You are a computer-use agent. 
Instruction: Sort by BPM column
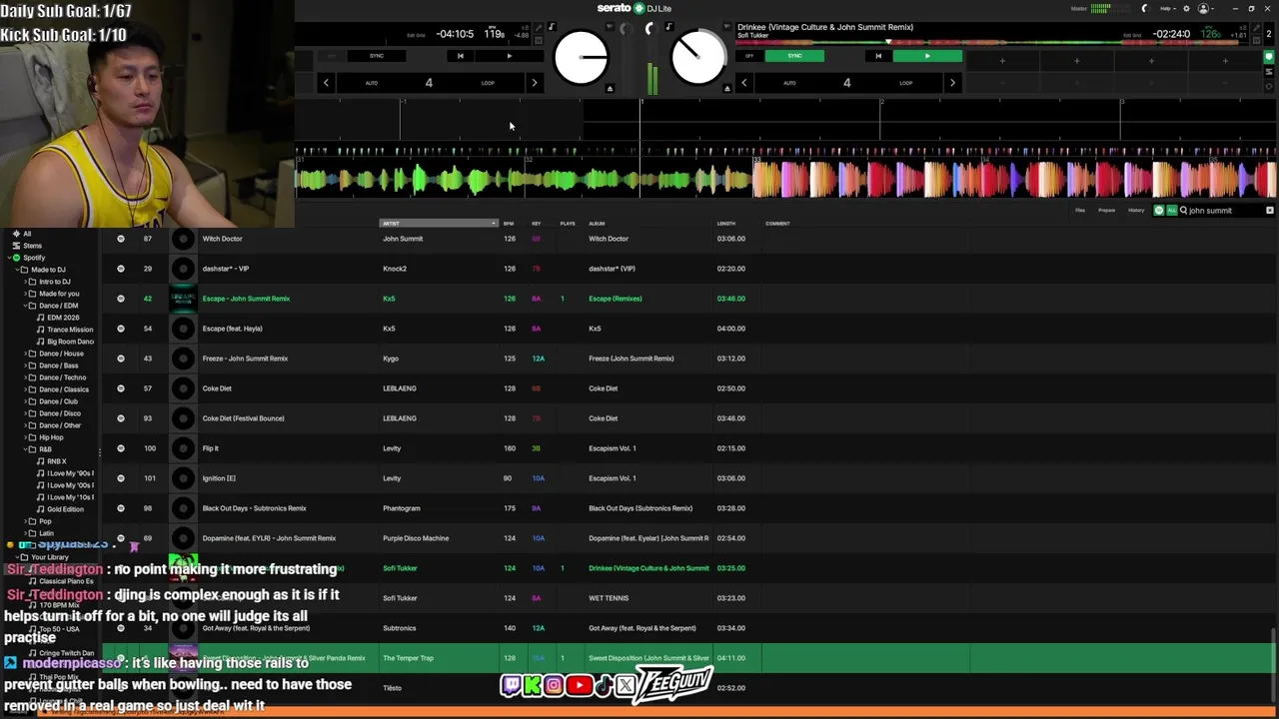[x=509, y=224]
